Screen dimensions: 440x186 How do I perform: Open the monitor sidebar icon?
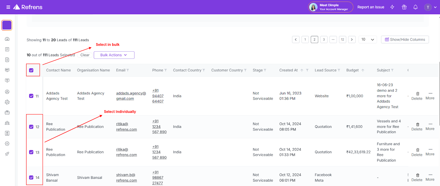tap(7, 80)
